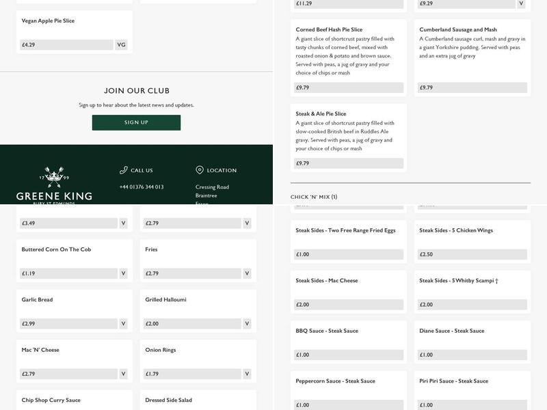Click the phone icon beside Call Us
Image resolution: width=547 pixels, height=410 pixels.
point(123,170)
